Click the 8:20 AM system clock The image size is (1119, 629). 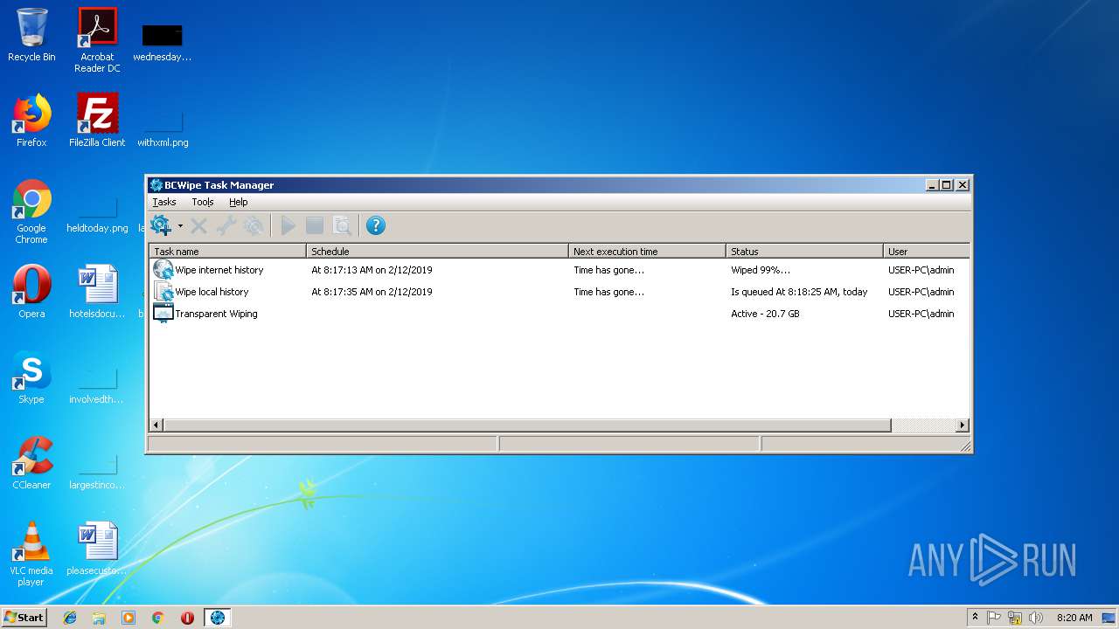[x=1074, y=618]
